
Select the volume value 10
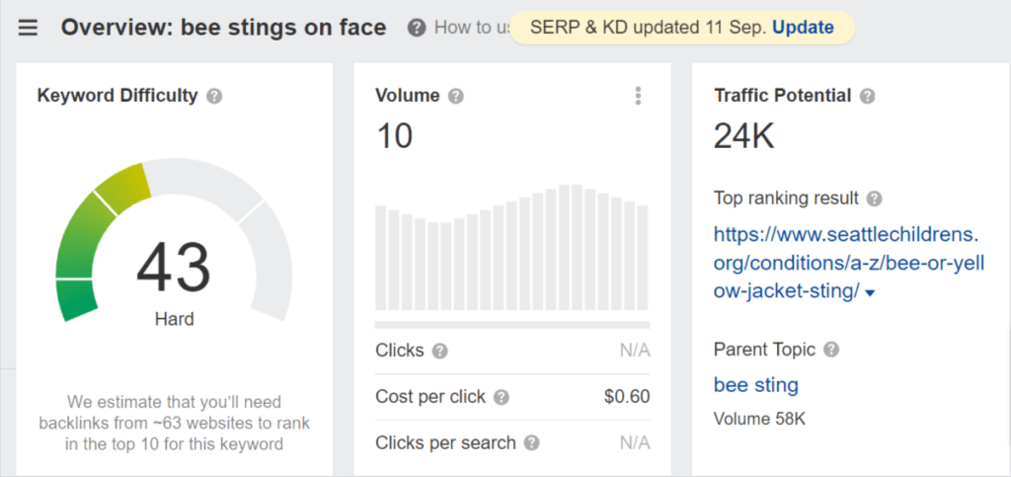(x=394, y=136)
